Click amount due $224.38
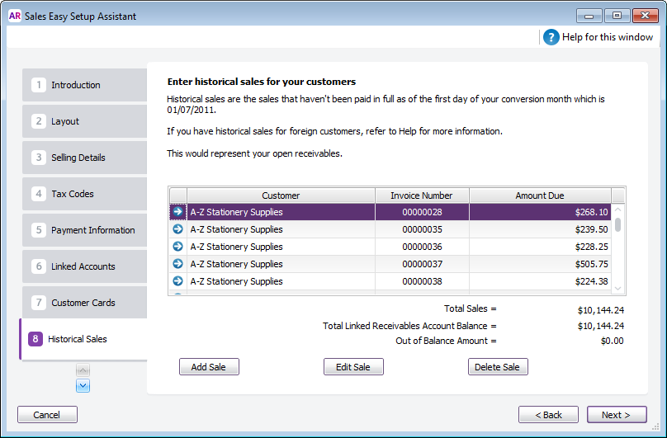The width and height of the screenshot is (667, 438). [x=591, y=281]
